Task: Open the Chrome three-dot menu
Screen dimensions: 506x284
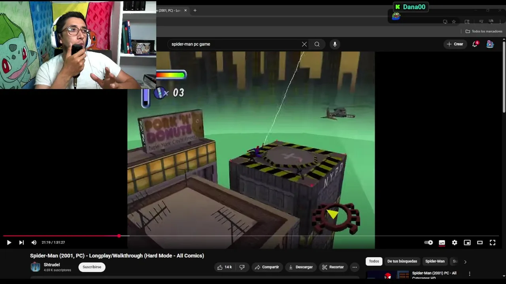Action: pos(500,21)
